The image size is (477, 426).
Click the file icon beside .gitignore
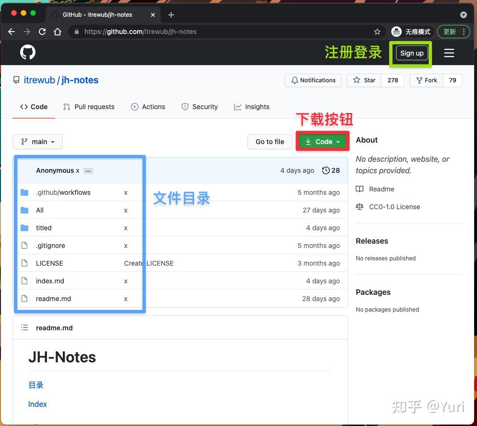(24, 246)
